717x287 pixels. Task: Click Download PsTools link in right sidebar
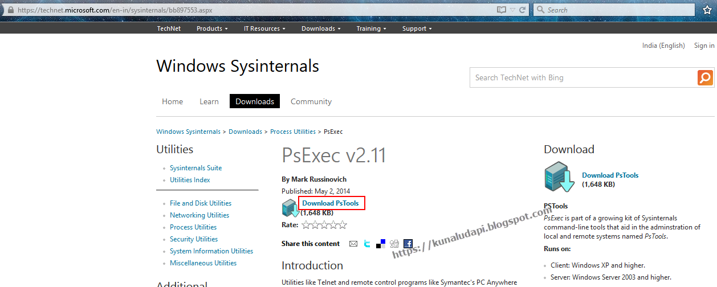click(x=610, y=175)
